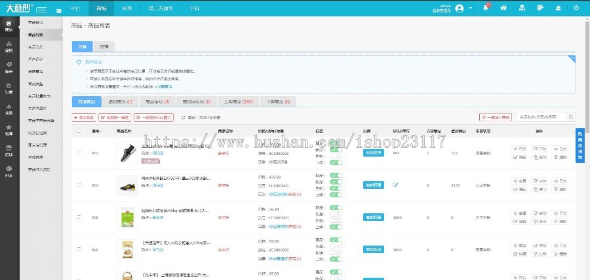This screenshot has height=280, width=590.
Task: Click the magnifier search icon beside the search box
Action: coord(571,117)
